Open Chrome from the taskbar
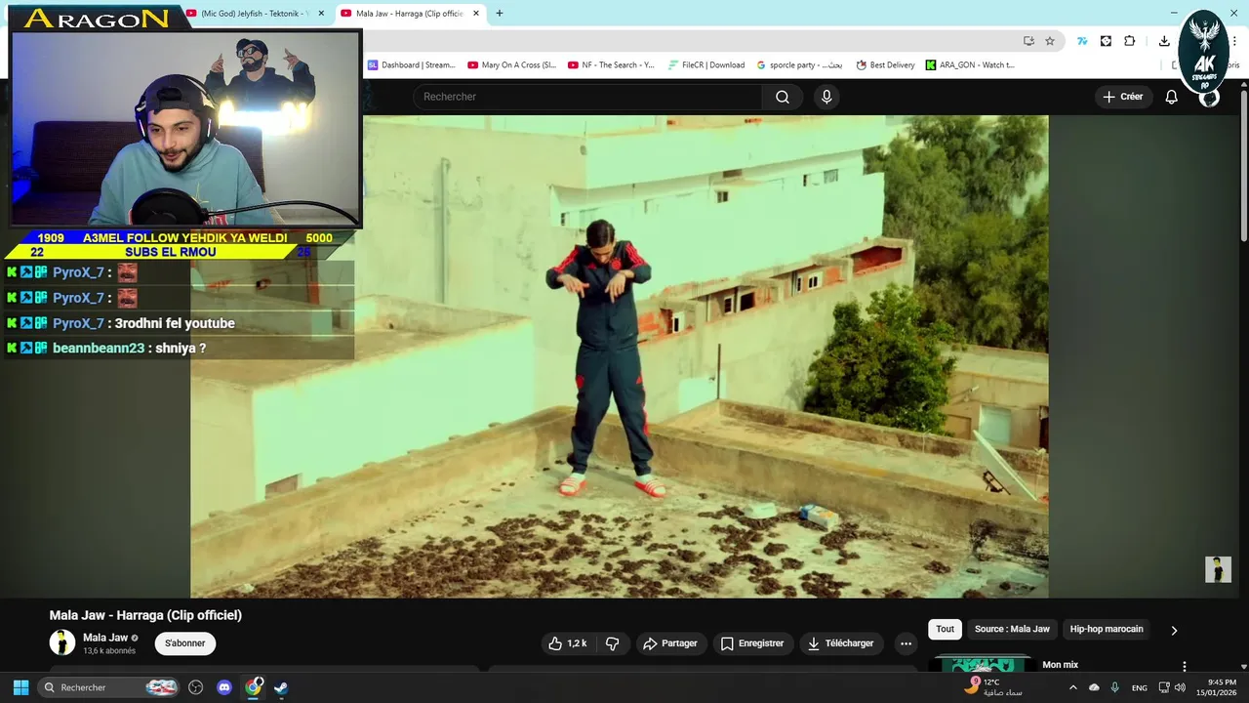 (254, 687)
